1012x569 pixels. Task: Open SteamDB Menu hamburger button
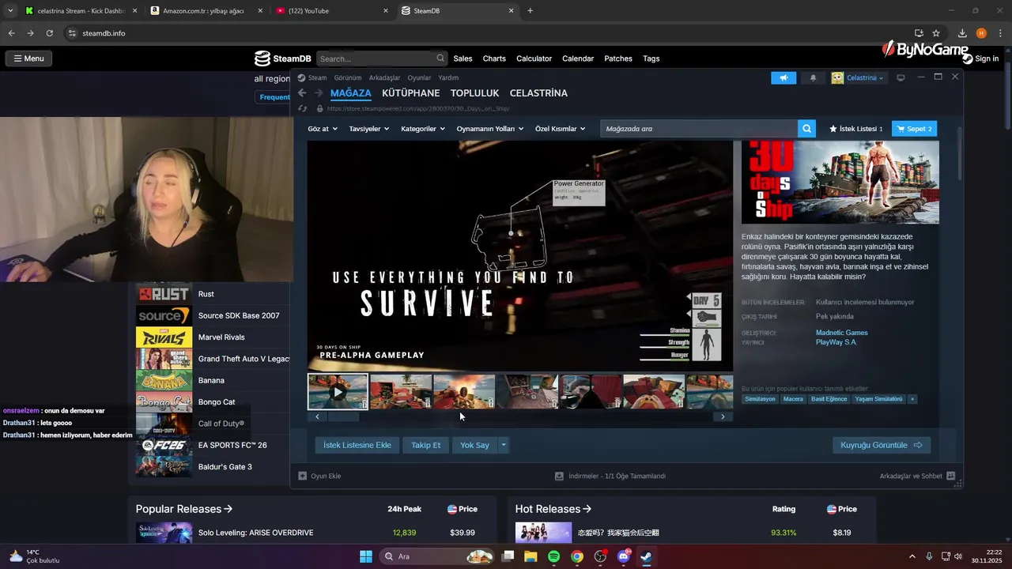coord(28,58)
